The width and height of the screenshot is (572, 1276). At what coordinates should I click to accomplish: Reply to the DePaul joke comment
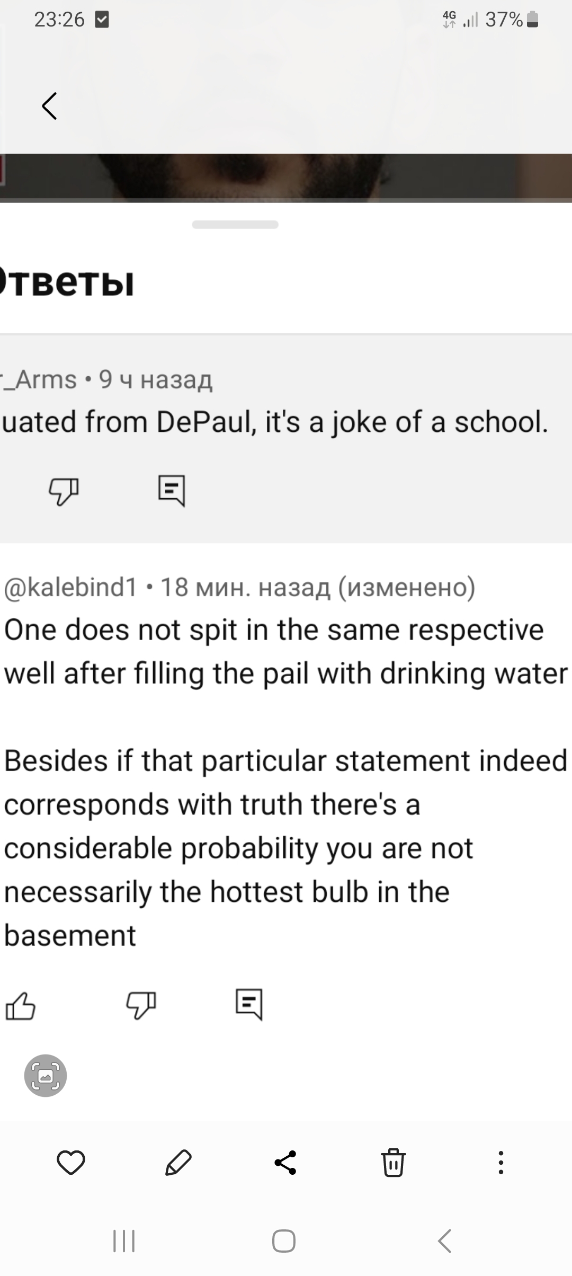[172, 490]
